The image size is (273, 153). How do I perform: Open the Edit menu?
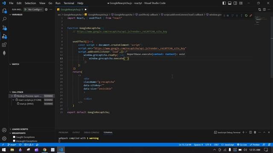tap(19, 3)
